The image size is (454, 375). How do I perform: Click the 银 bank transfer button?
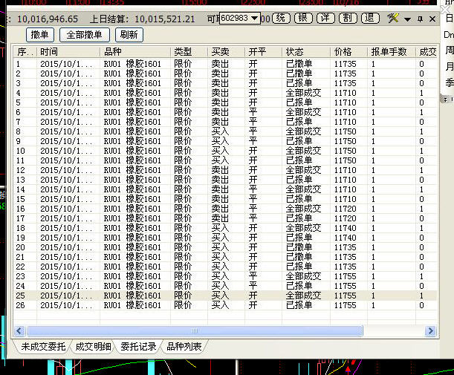click(302, 18)
